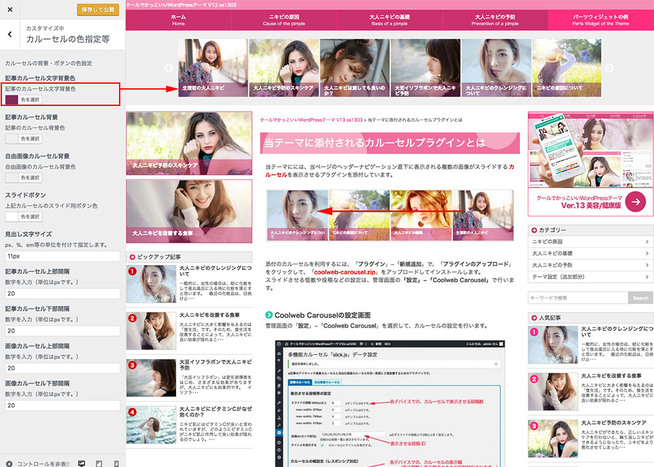Open the 大人ニキビの予防 menu item

[x=495, y=20]
